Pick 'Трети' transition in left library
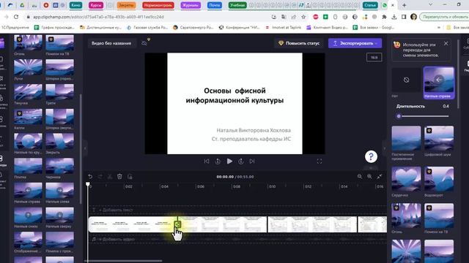This screenshot has width=469, height=263. point(60,92)
